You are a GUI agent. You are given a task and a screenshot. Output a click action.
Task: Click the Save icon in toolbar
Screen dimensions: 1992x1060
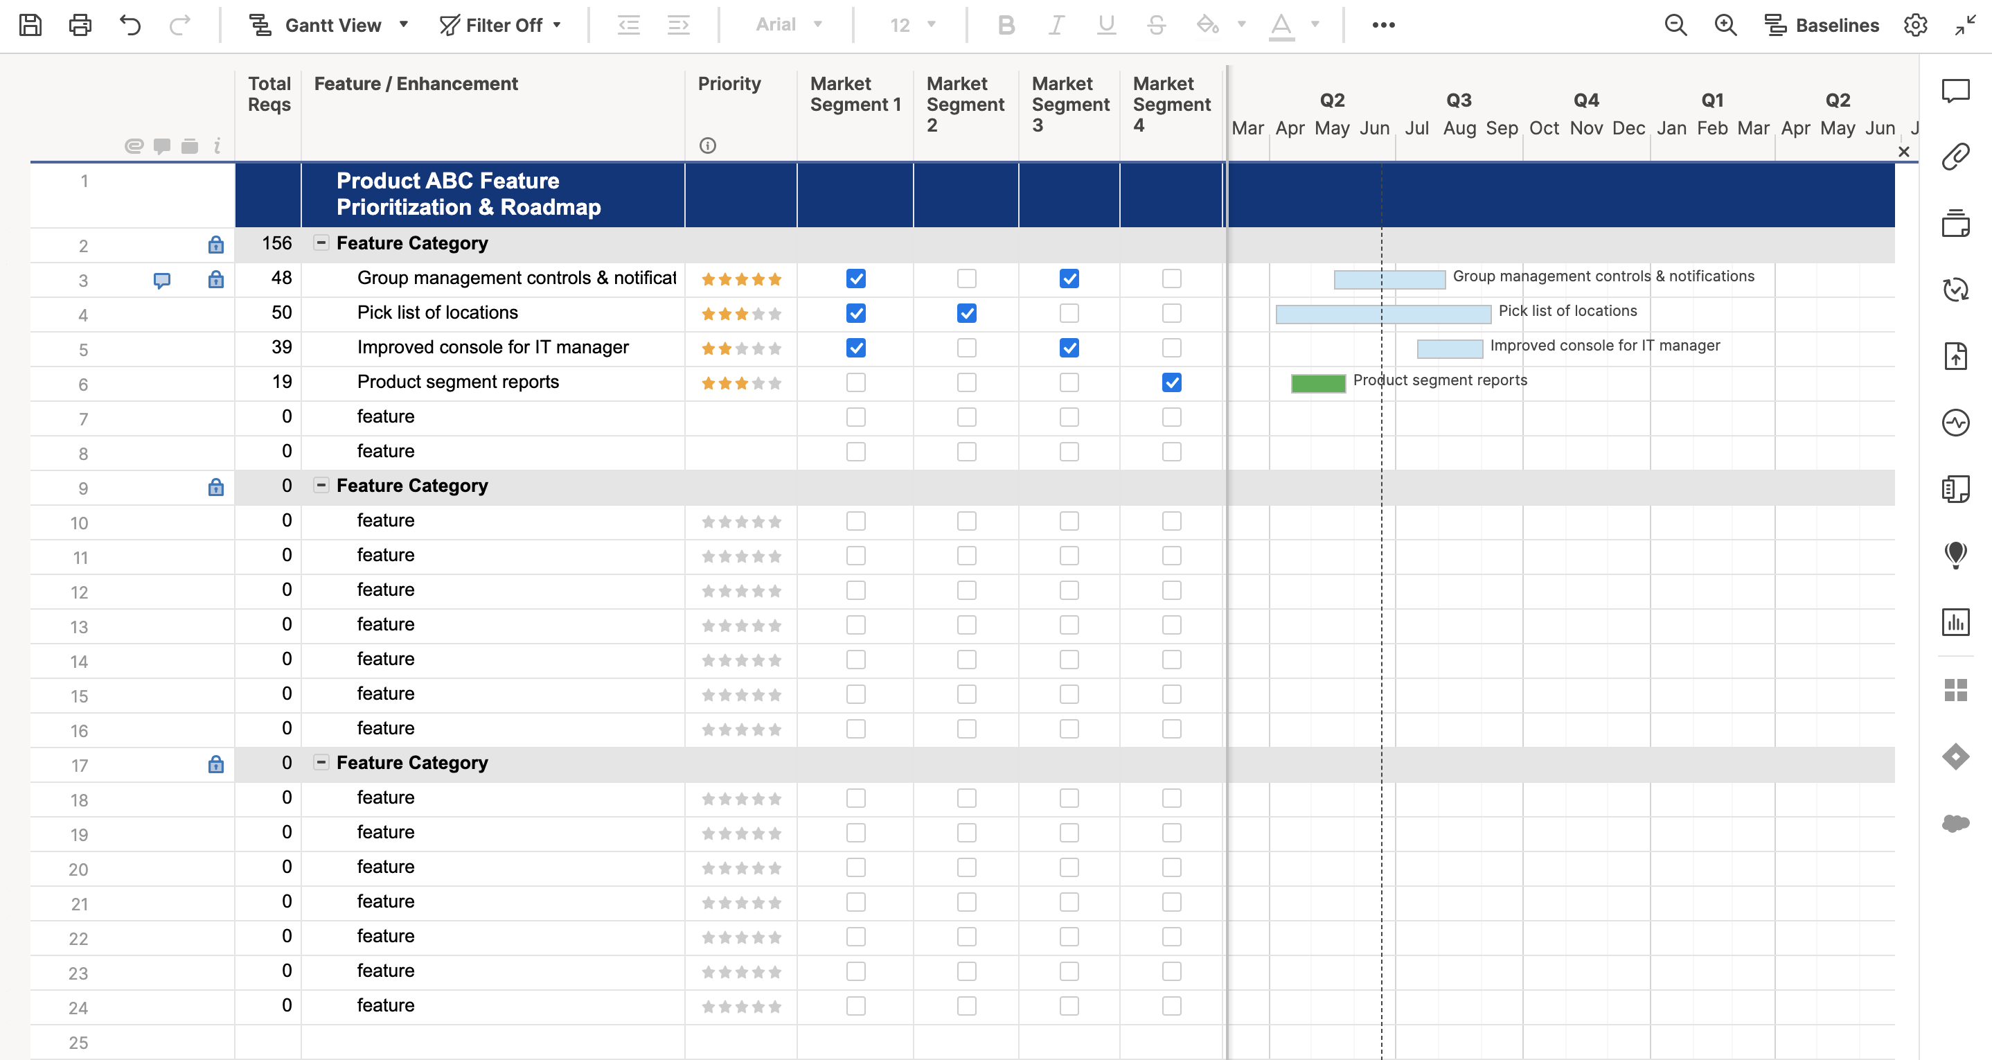pos(30,25)
